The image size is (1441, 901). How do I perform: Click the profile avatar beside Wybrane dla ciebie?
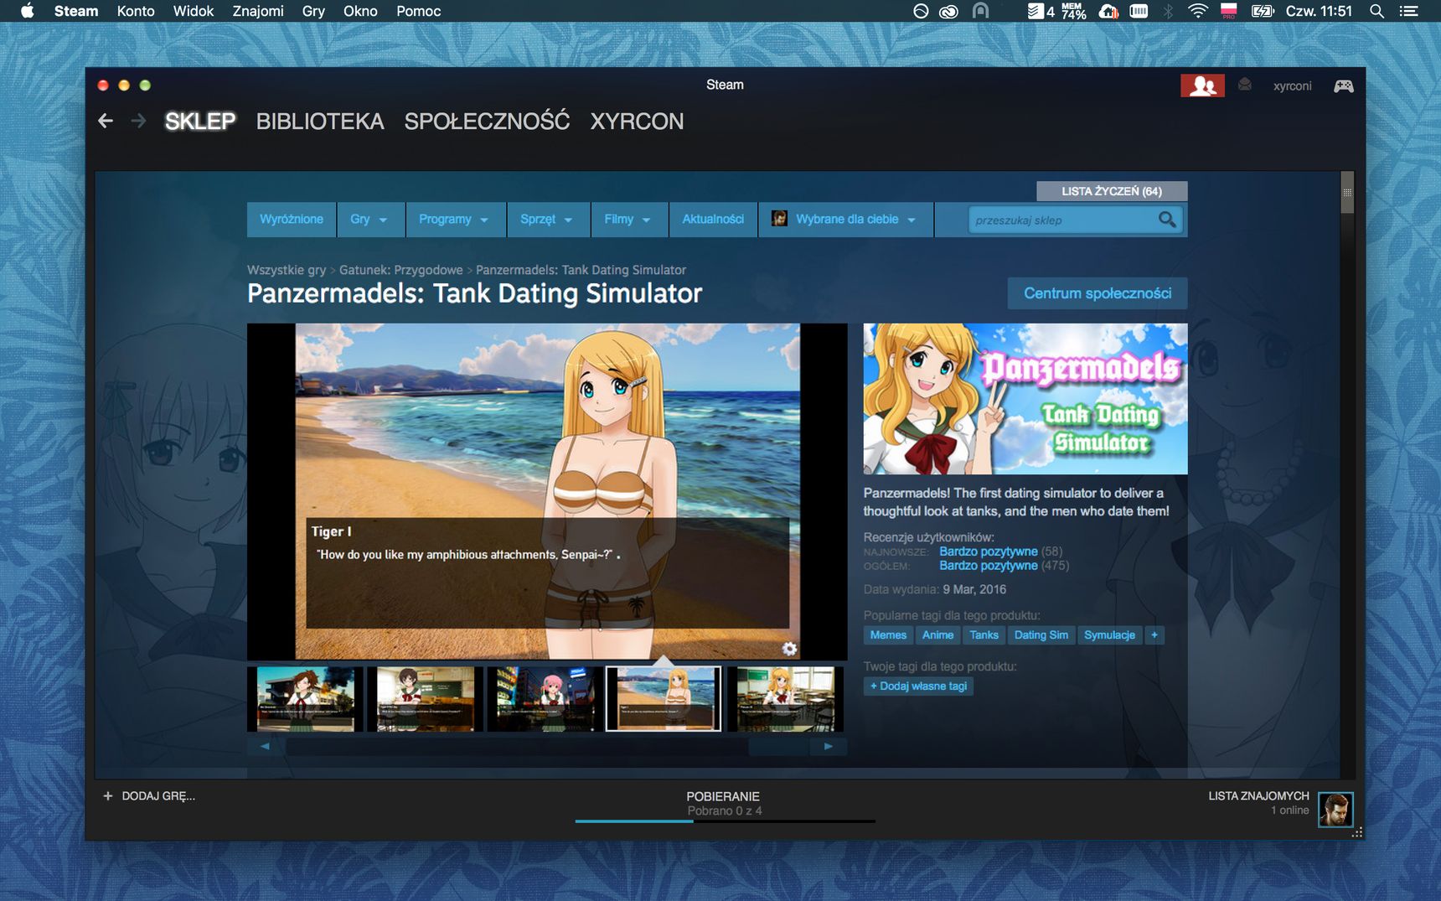(x=779, y=219)
